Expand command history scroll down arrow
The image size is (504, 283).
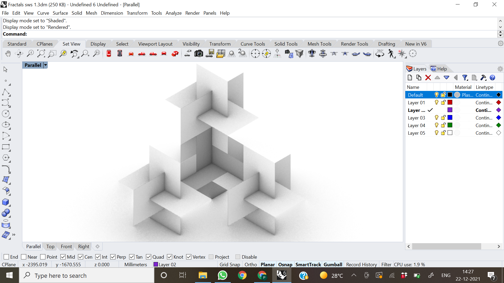500,27
